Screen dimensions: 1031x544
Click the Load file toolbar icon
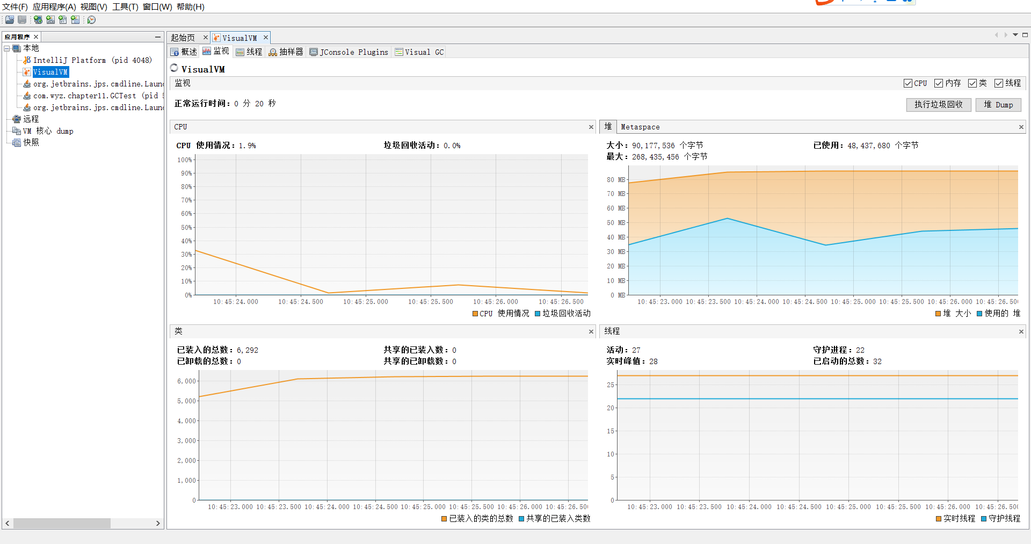10,20
